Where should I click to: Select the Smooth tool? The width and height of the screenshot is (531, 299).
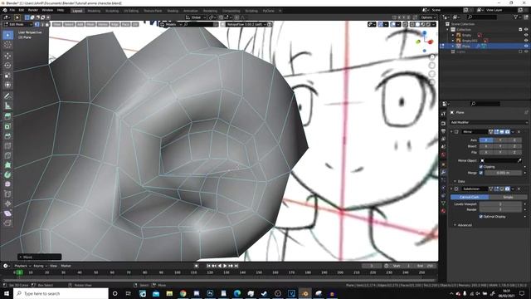point(7,184)
